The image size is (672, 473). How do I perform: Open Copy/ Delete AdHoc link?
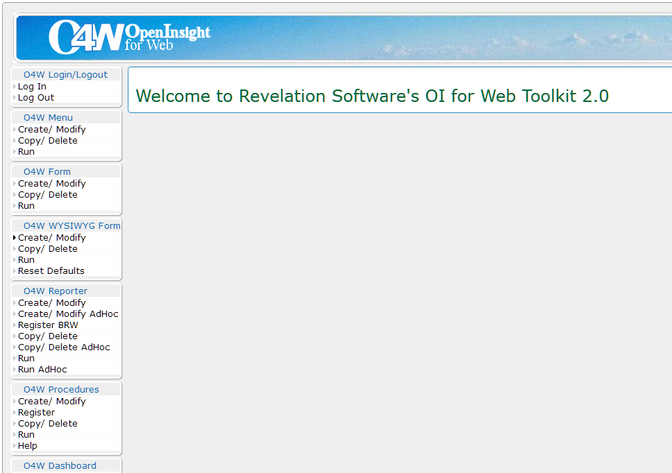(64, 347)
